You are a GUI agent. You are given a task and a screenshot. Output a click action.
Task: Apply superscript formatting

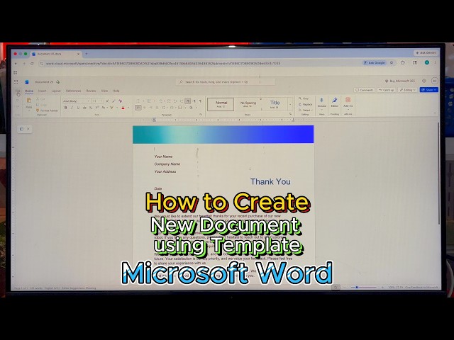pos(97,108)
